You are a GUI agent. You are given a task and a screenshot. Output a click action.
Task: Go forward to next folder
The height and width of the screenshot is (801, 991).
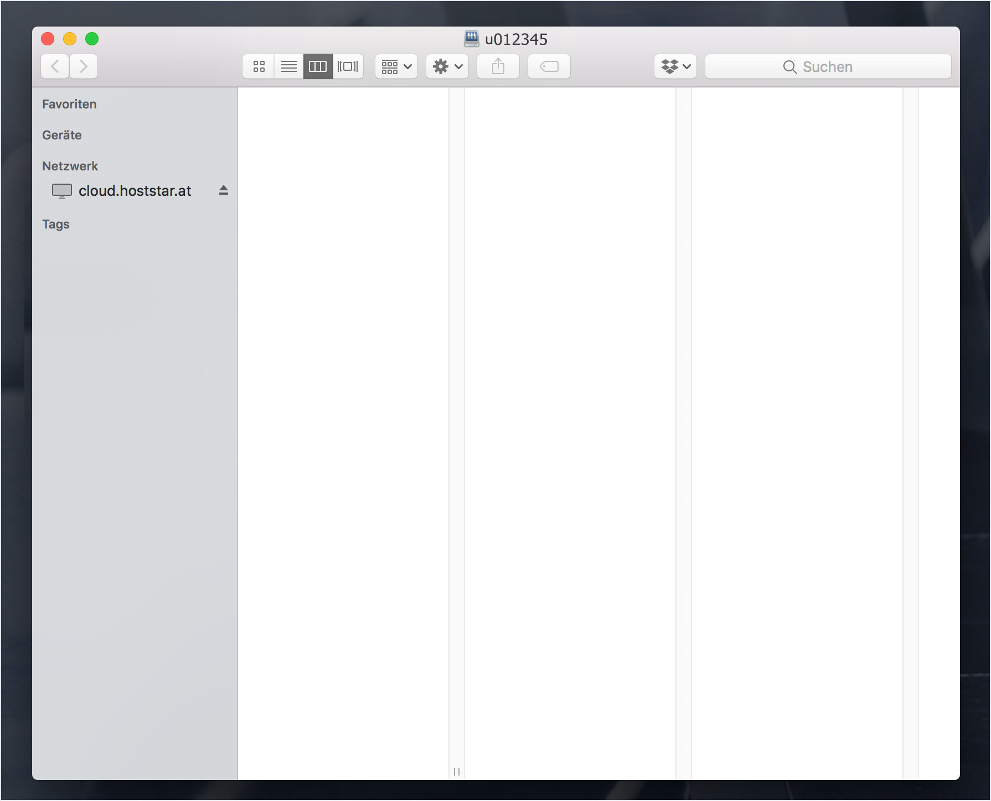[x=84, y=67]
